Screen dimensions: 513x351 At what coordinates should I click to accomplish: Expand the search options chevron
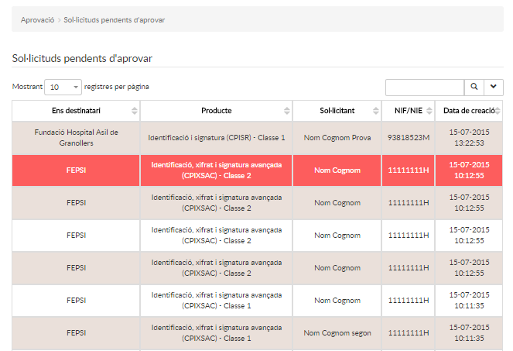[493, 87]
